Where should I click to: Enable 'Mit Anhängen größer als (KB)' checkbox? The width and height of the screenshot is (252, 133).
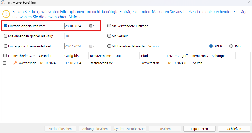pyautogui.click(x=6, y=36)
